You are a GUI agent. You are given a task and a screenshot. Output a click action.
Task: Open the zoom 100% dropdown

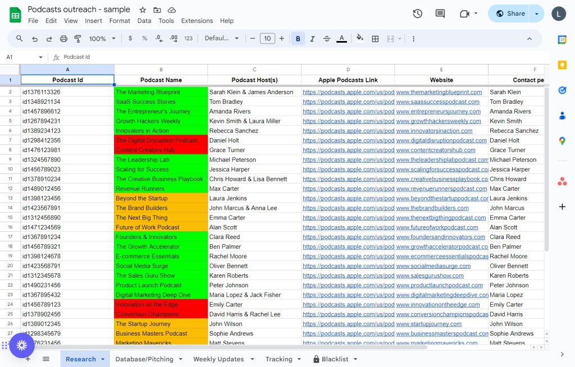pyautogui.click(x=102, y=39)
